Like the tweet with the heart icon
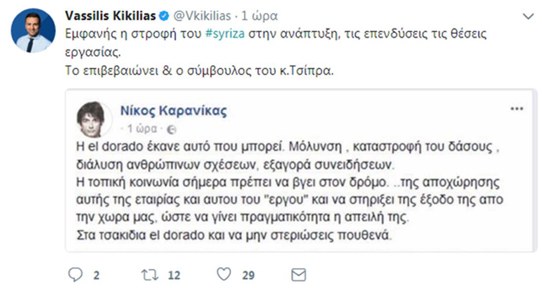 224,274
